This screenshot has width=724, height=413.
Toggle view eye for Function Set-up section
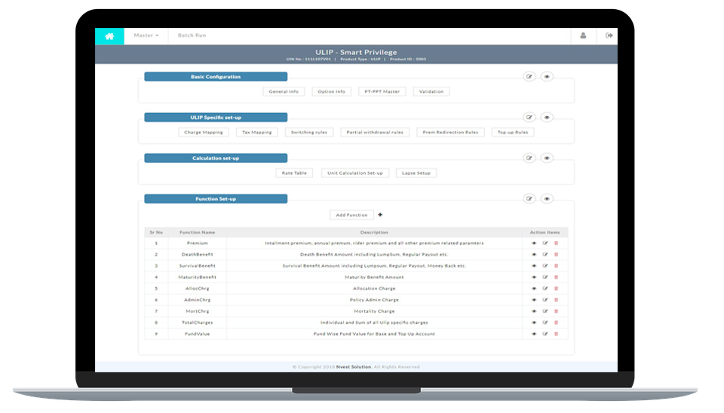548,198
